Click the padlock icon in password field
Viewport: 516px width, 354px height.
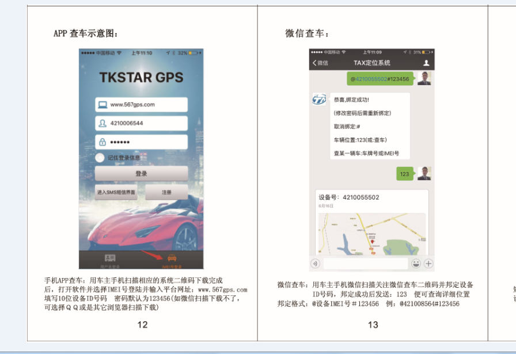[x=103, y=142]
